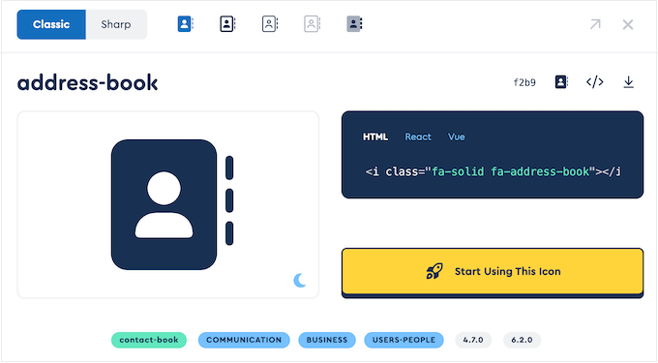Switch to Sharp icon family
This screenshot has width=658, height=363.
pos(116,24)
